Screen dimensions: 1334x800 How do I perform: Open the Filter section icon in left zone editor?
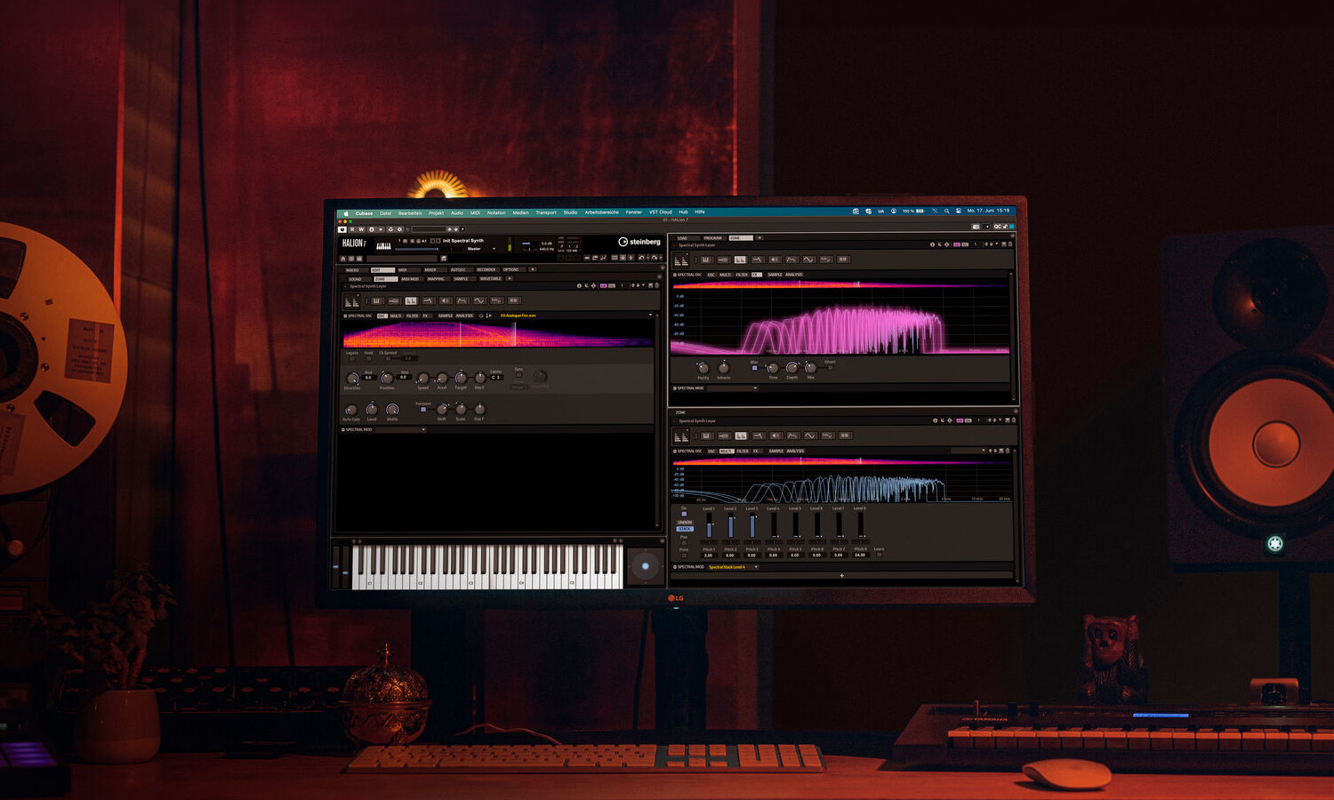click(x=428, y=300)
